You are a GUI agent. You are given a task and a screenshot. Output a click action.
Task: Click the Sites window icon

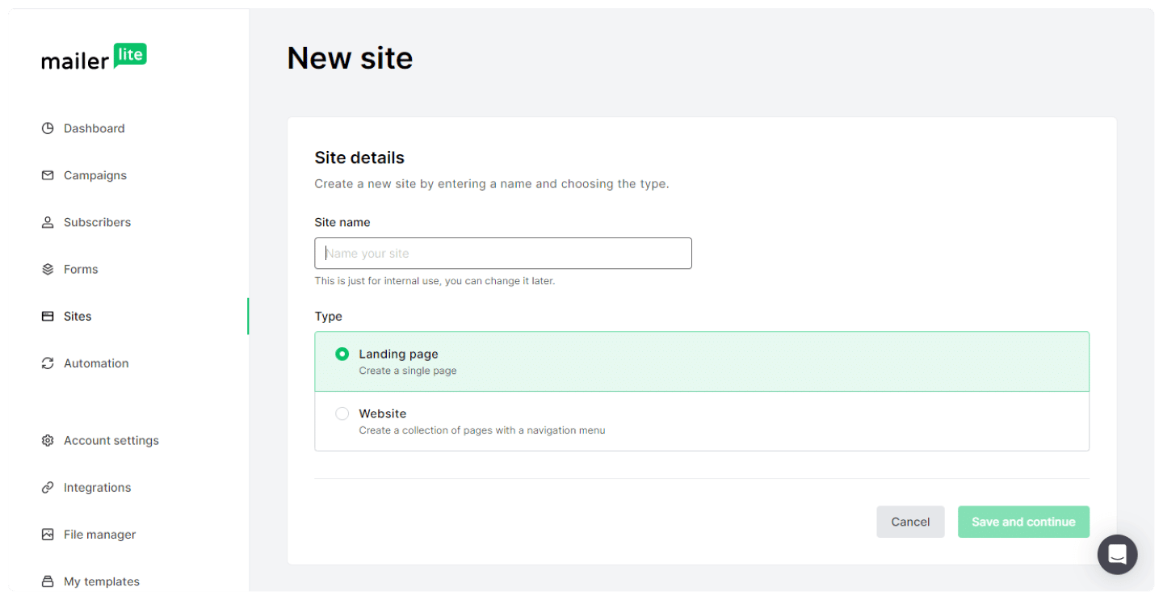(48, 317)
